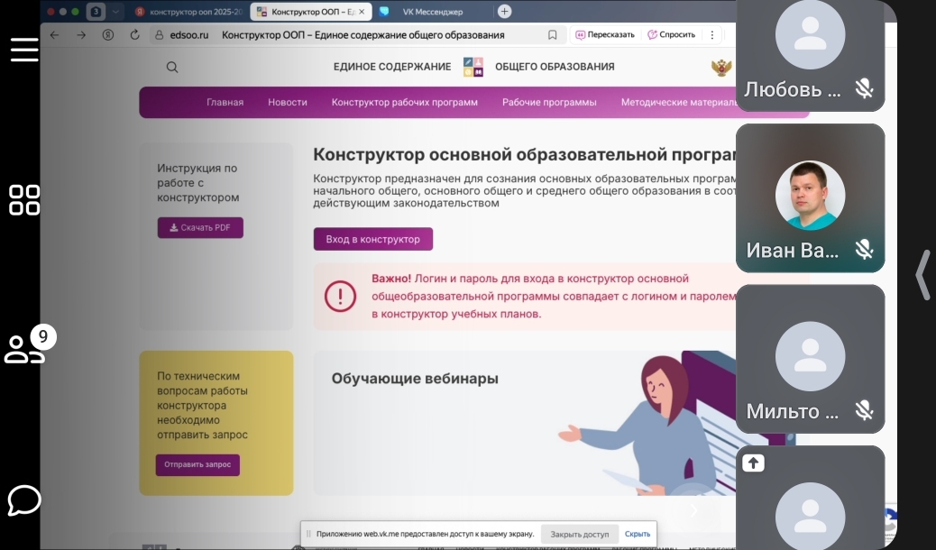Image resolution: width=936 pixels, height=550 pixels.
Task: Select the Иван participant video tile
Action: click(810, 198)
